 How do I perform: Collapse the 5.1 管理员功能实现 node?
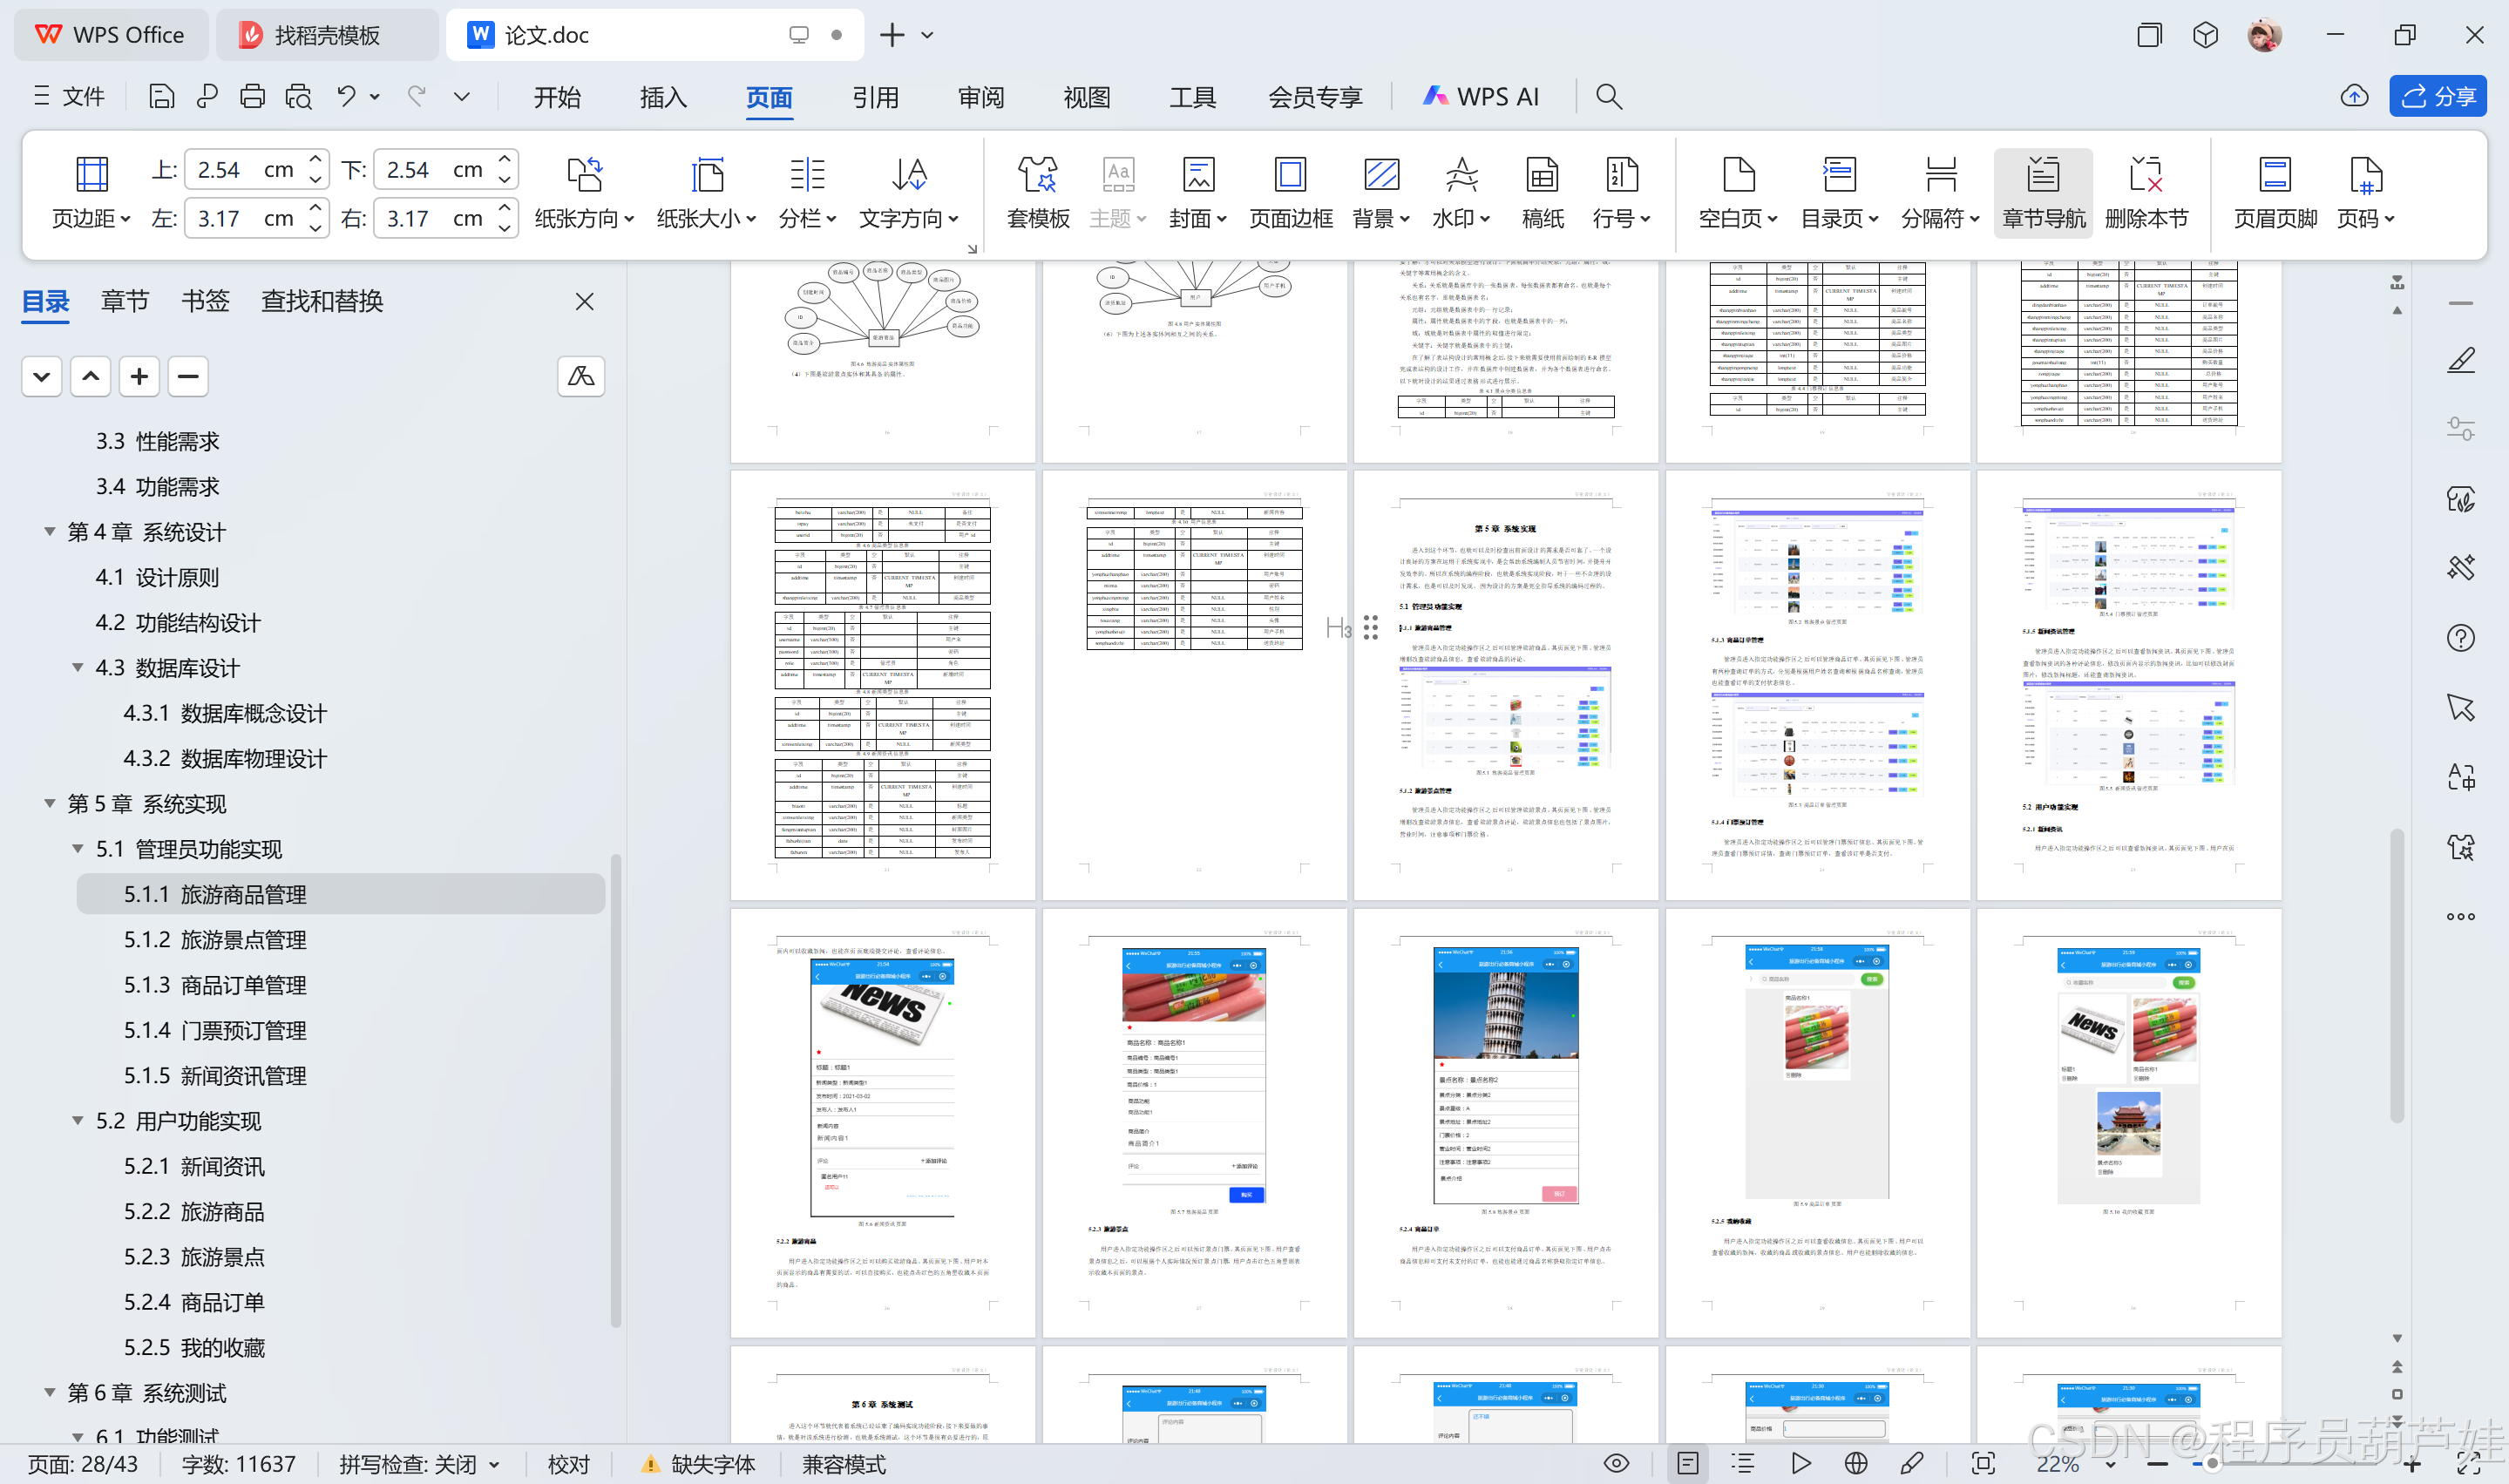[77, 848]
